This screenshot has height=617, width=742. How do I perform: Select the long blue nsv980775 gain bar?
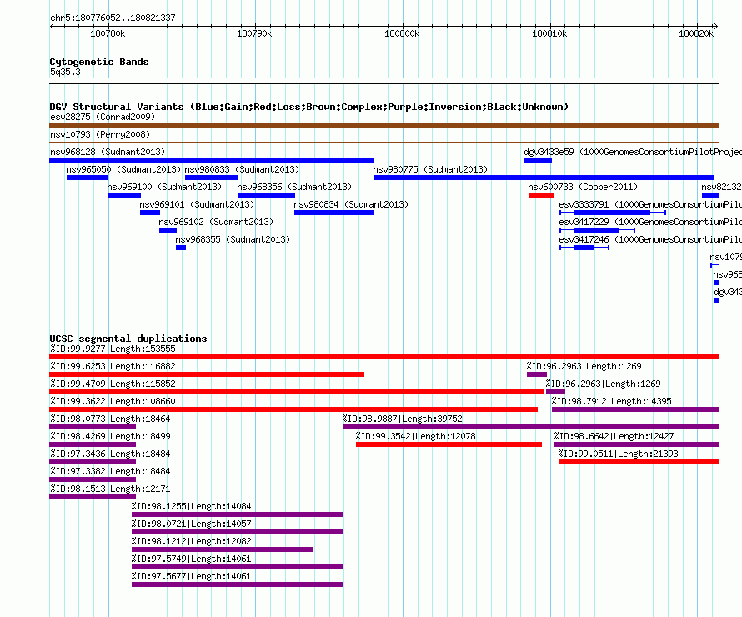click(544, 178)
